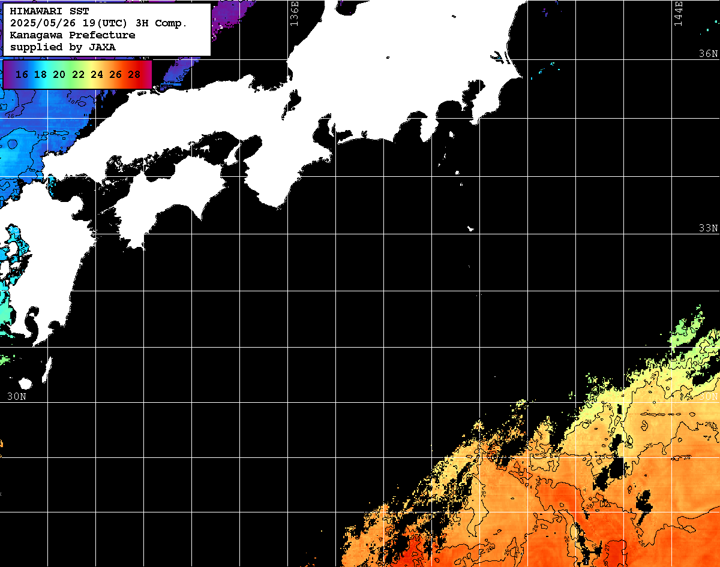Screen dimensions: 720x567
Task: Click the 33N latitude label
Action: click(709, 228)
